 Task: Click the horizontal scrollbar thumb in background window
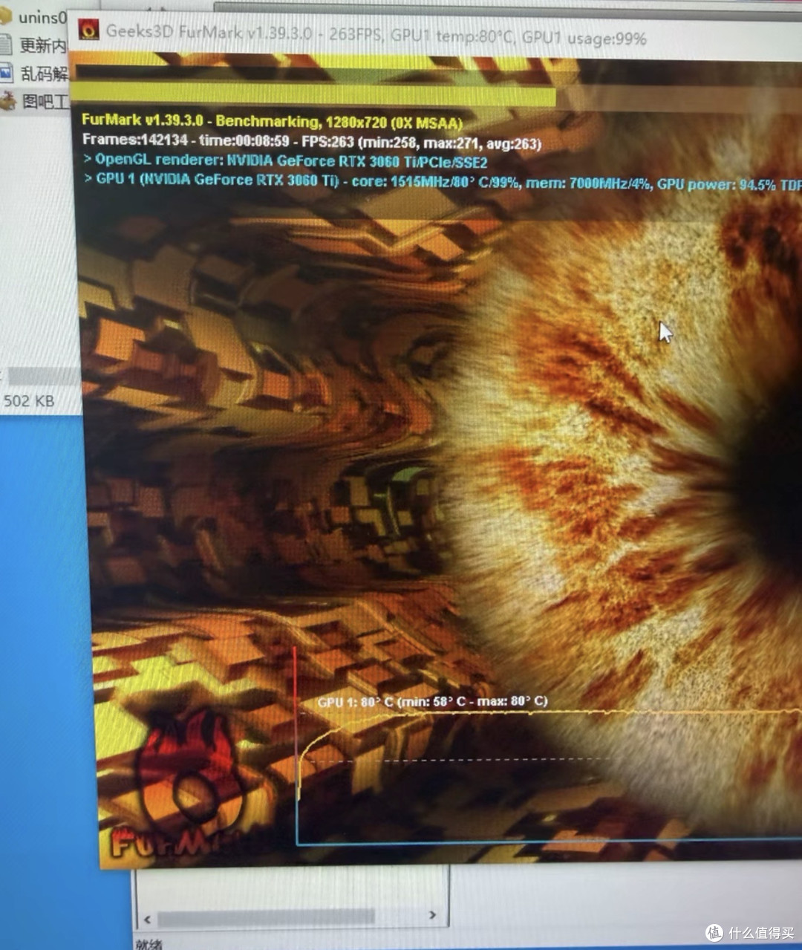tap(267, 917)
